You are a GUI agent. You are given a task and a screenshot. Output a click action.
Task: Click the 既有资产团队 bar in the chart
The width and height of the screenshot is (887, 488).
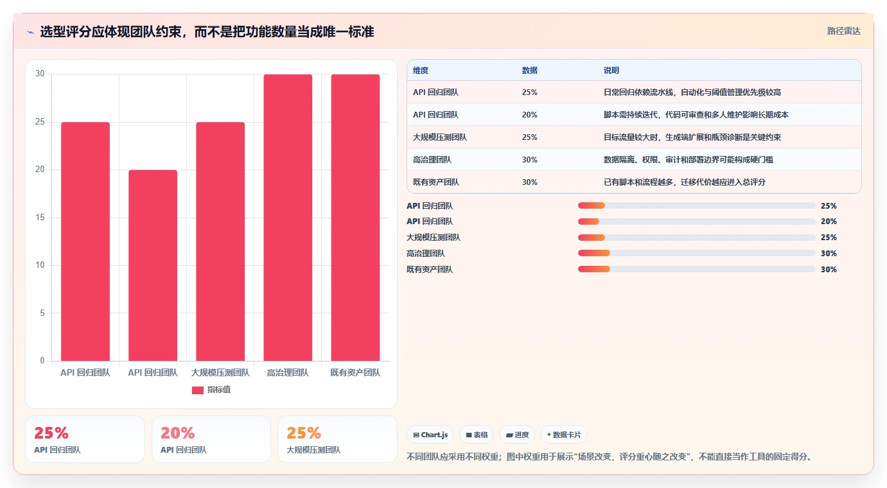click(x=355, y=218)
